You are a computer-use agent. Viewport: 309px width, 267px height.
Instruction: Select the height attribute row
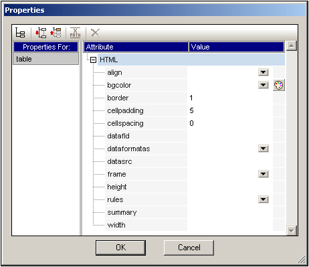[146, 187]
